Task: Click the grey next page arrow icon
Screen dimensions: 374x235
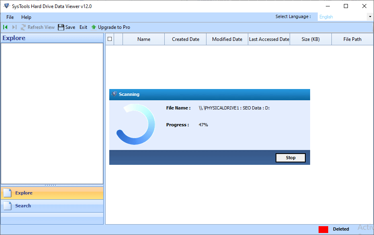Action: (14, 27)
